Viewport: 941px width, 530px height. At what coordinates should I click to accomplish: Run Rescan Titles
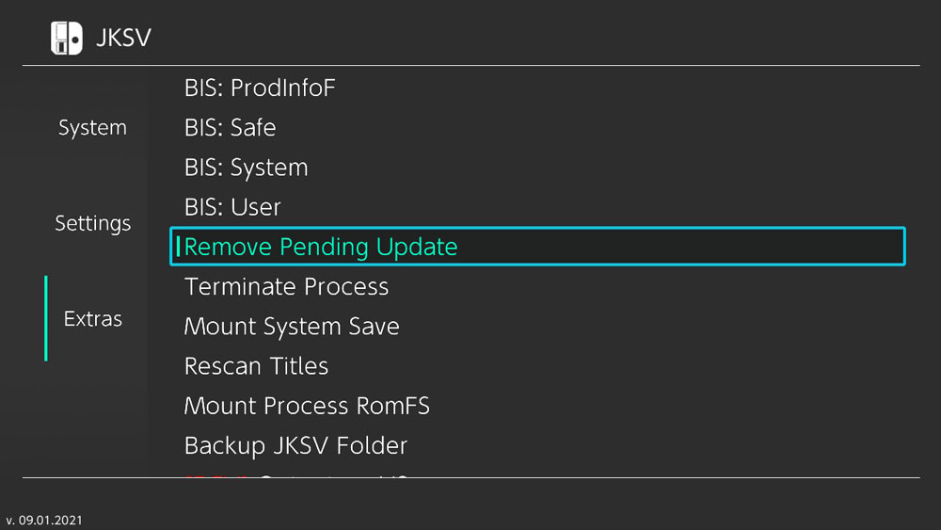coord(256,366)
